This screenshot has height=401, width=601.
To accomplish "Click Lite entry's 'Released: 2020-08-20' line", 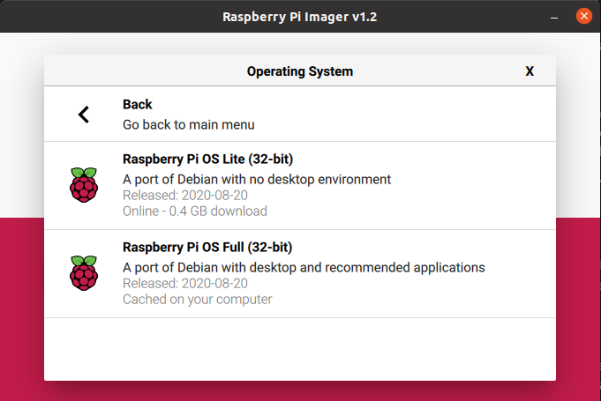I will click(185, 196).
